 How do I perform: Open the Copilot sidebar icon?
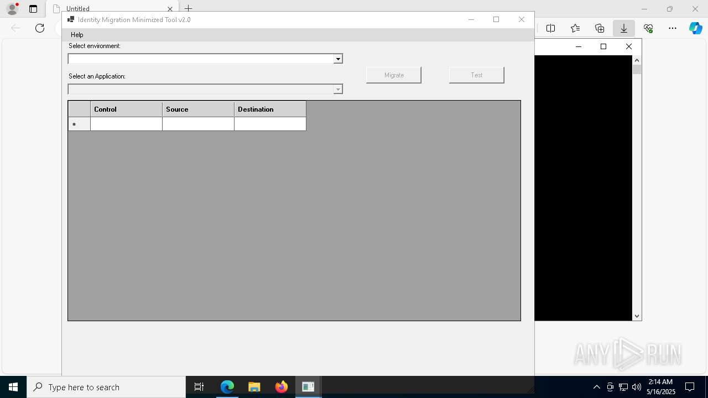tap(696, 28)
